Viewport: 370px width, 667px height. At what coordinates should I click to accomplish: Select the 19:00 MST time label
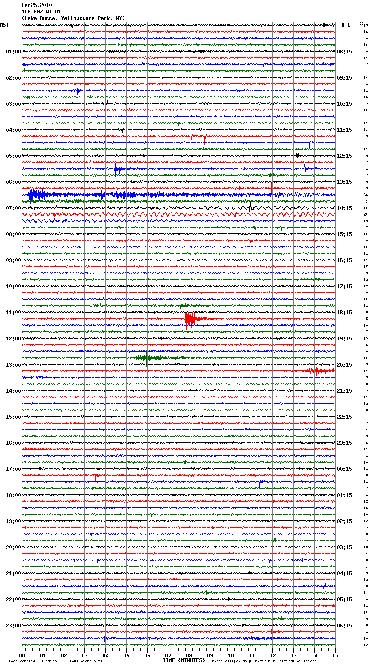pyautogui.click(x=13, y=521)
